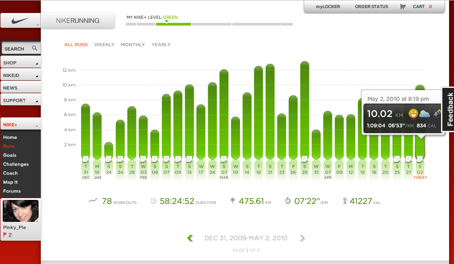
Task: Click the Nike swoosh logo
Action: (20, 21)
